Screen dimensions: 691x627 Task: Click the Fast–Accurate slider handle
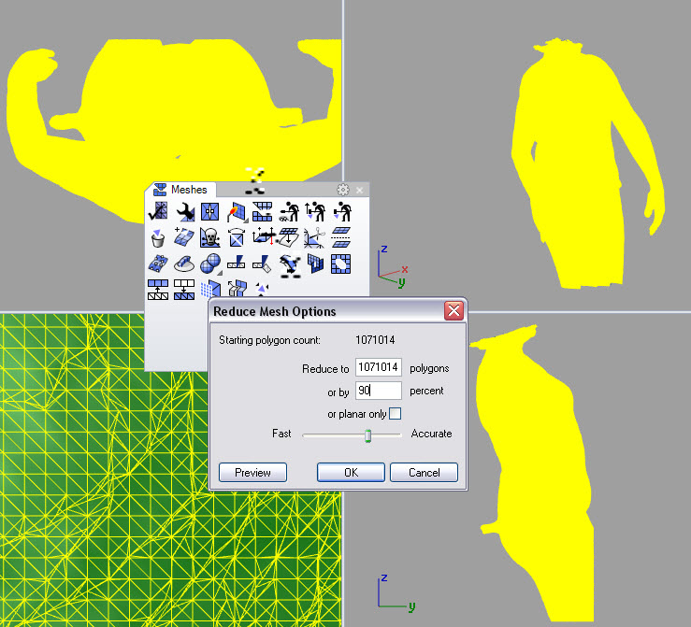(x=368, y=435)
